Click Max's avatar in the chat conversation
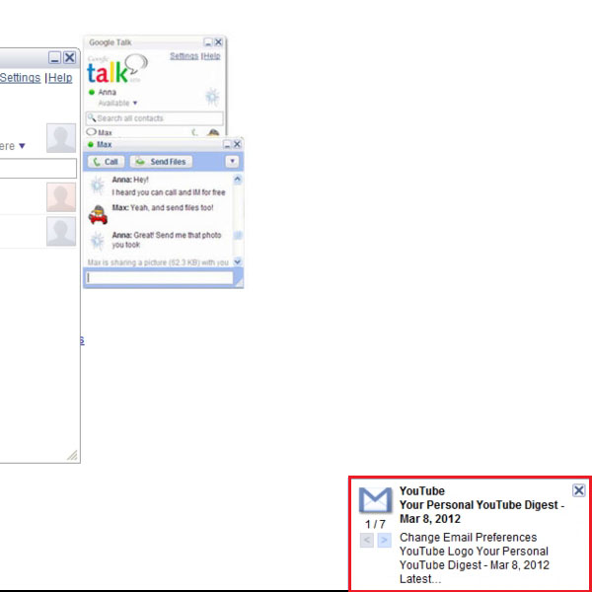 tap(98, 215)
